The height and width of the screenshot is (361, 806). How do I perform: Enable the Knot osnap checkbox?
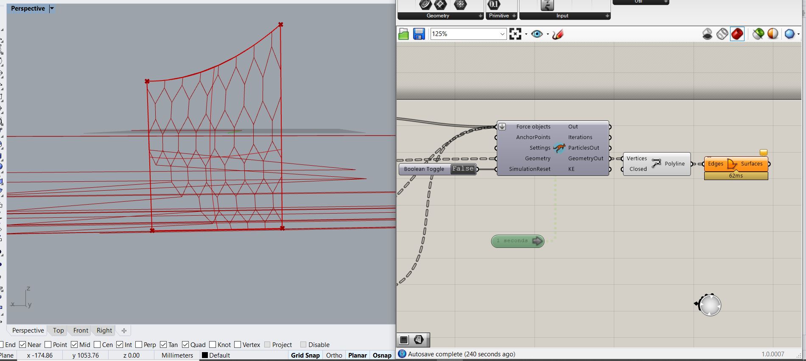[213, 344]
